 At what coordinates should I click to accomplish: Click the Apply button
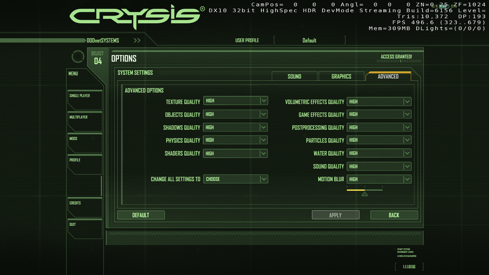(x=336, y=215)
